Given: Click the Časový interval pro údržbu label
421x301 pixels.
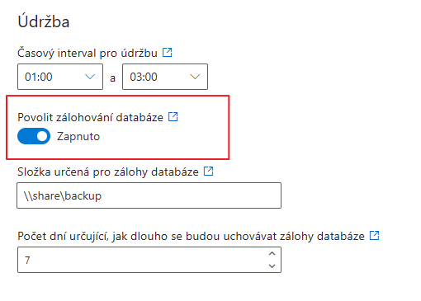Looking at the screenshot, I should [x=88, y=53].
